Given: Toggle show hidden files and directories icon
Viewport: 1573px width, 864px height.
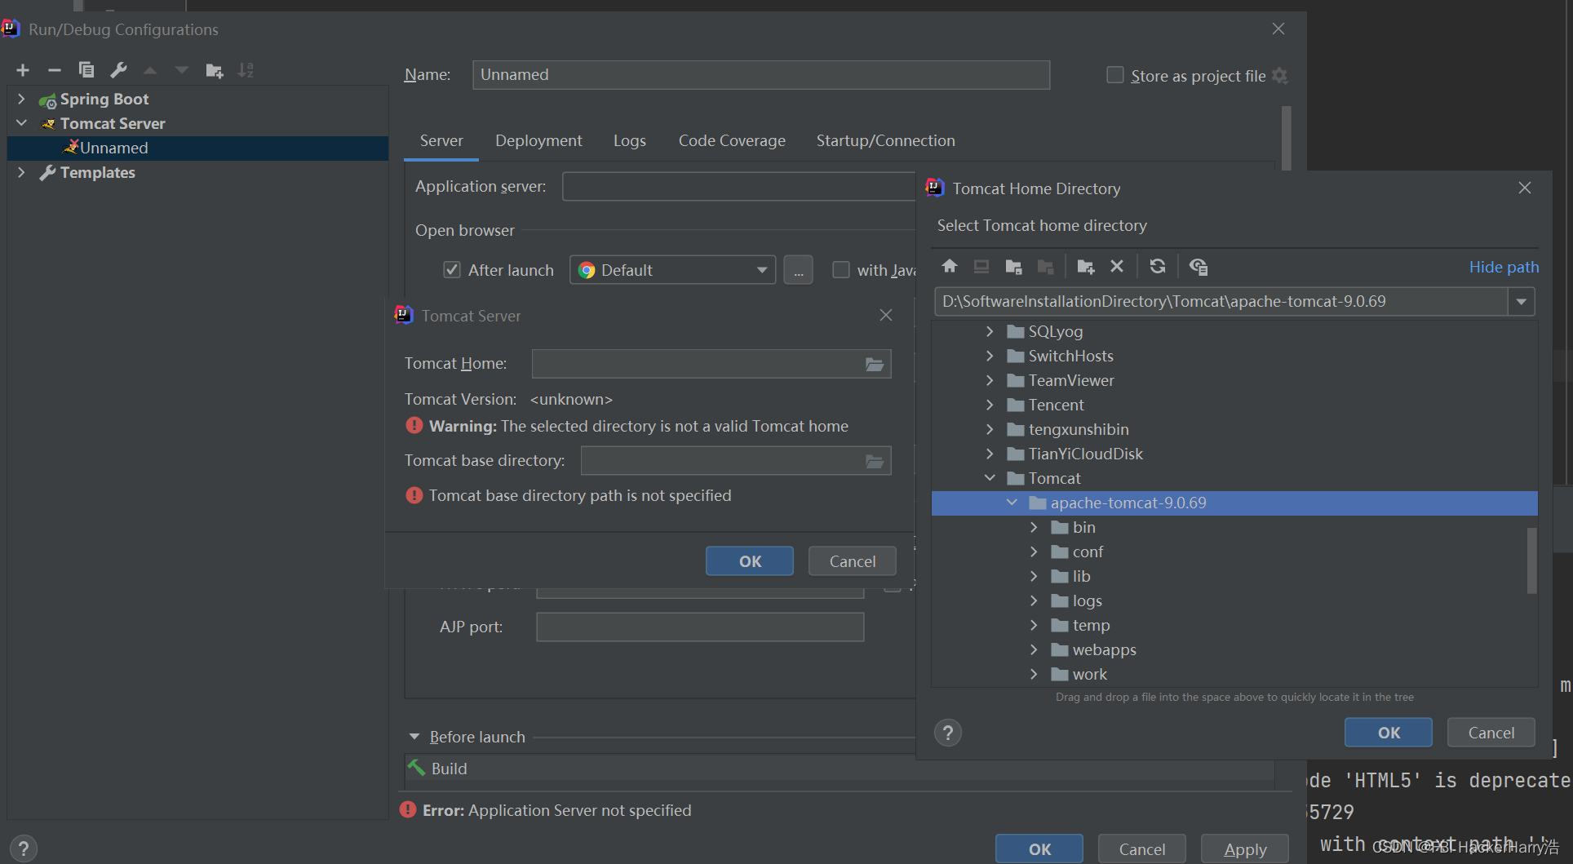Looking at the screenshot, I should coord(1199,266).
